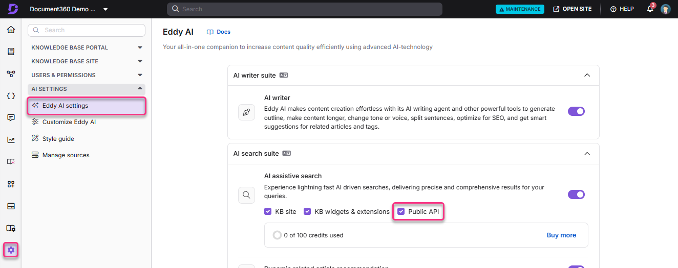Open the API documentation braces icon
The width and height of the screenshot is (678, 268).
point(11,95)
